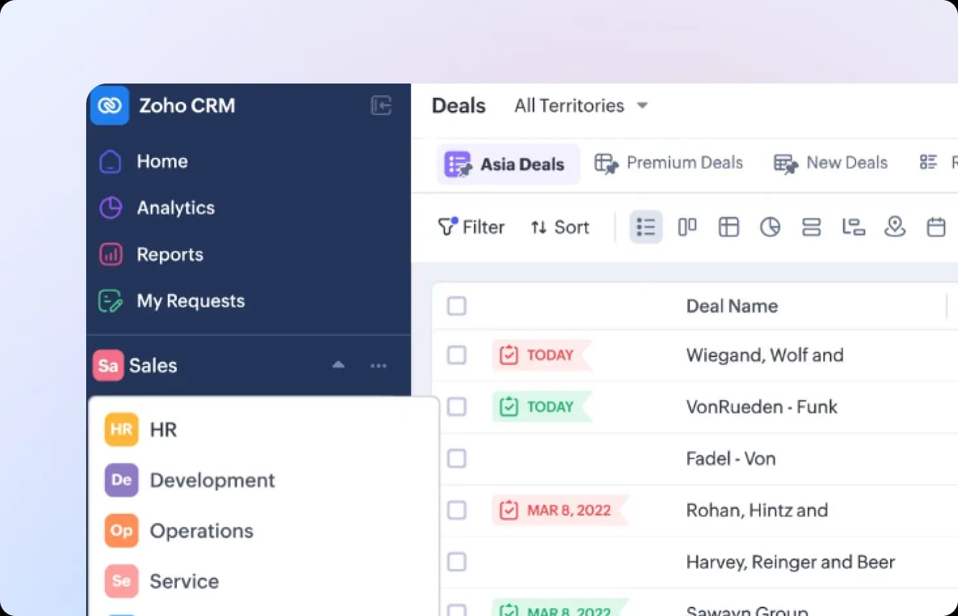Check the Wiegand, Wolf and deal row
Image resolution: width=958 pixels, height=616 pixels.
click(457, 355)
